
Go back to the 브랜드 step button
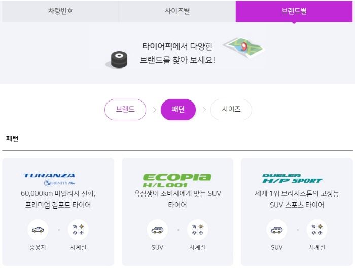(125, 110)
